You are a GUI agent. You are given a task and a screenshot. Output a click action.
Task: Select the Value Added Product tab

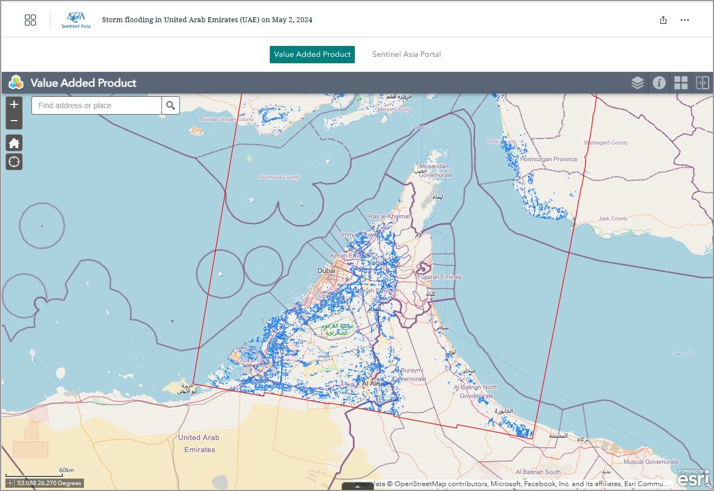coord(312,55)
